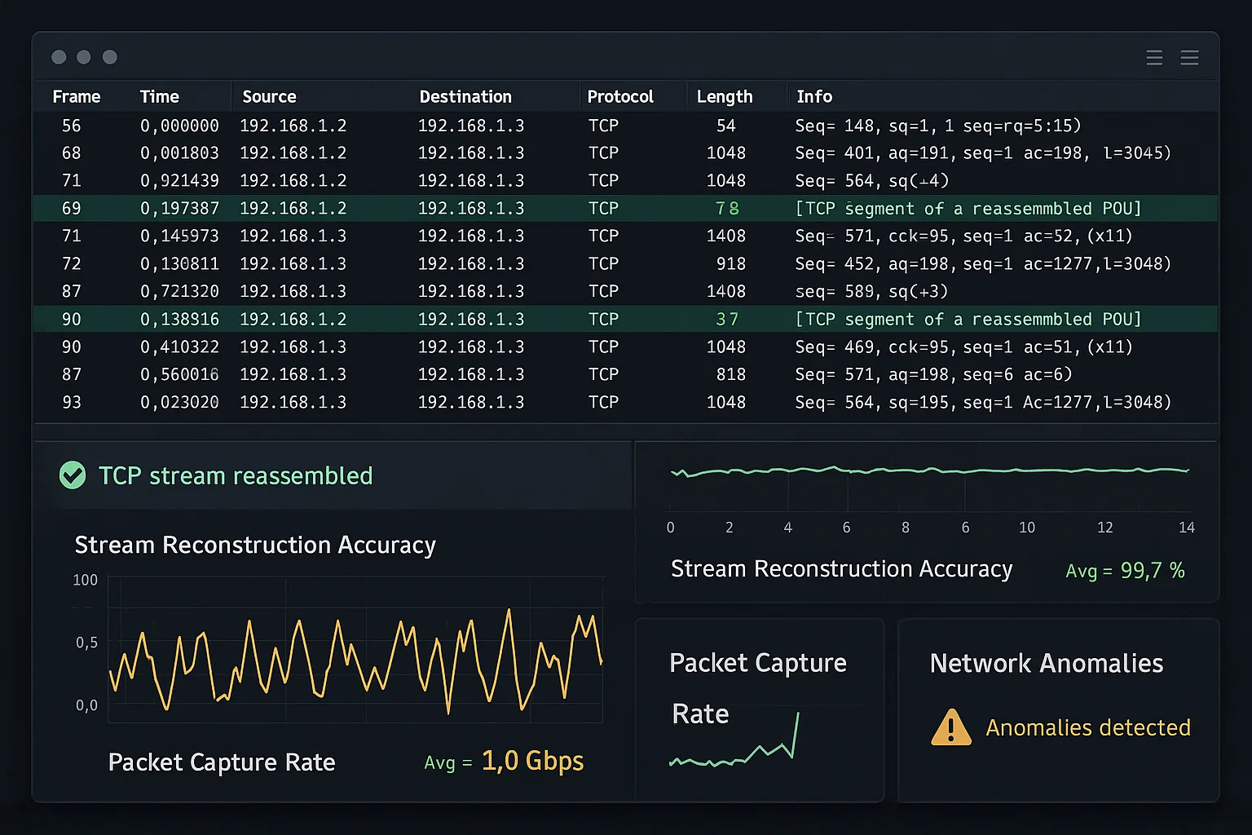Open the rightmost hamburger menu icon in title bar
This screenshot has height=835, width=1252.
1189,57
